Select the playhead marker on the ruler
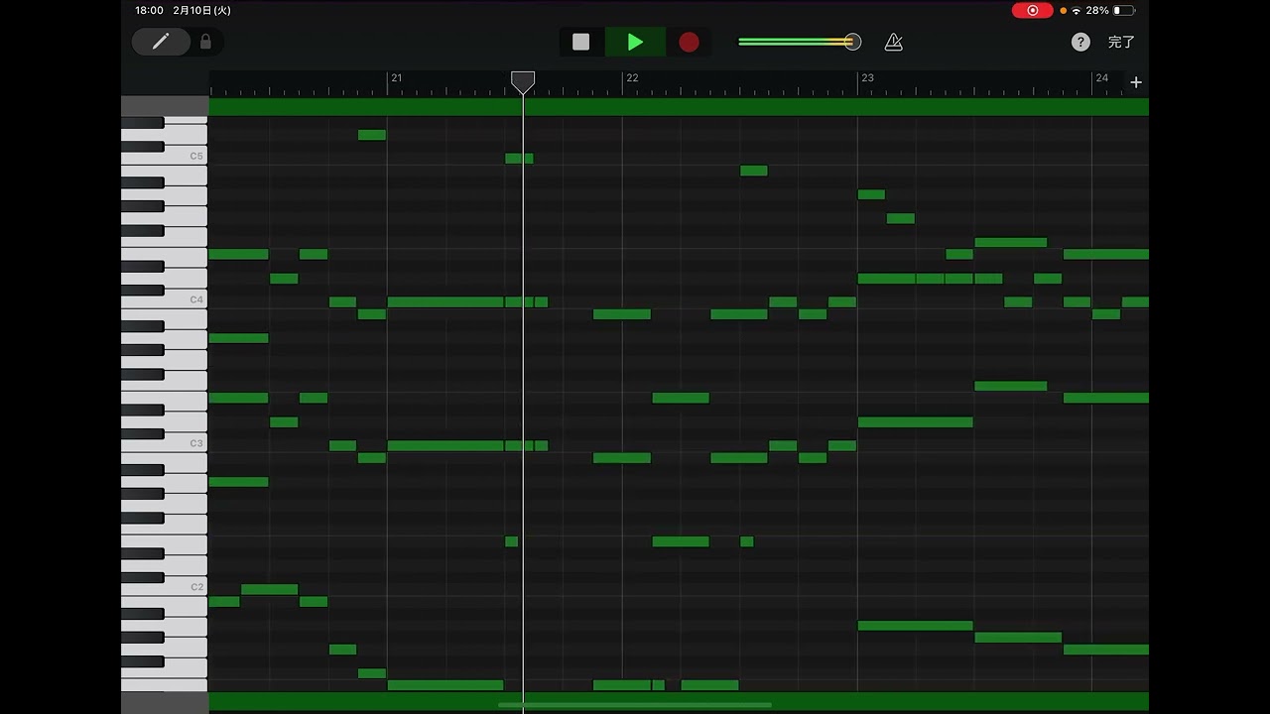Viewport: 1270px width, 714px height. 523,82
